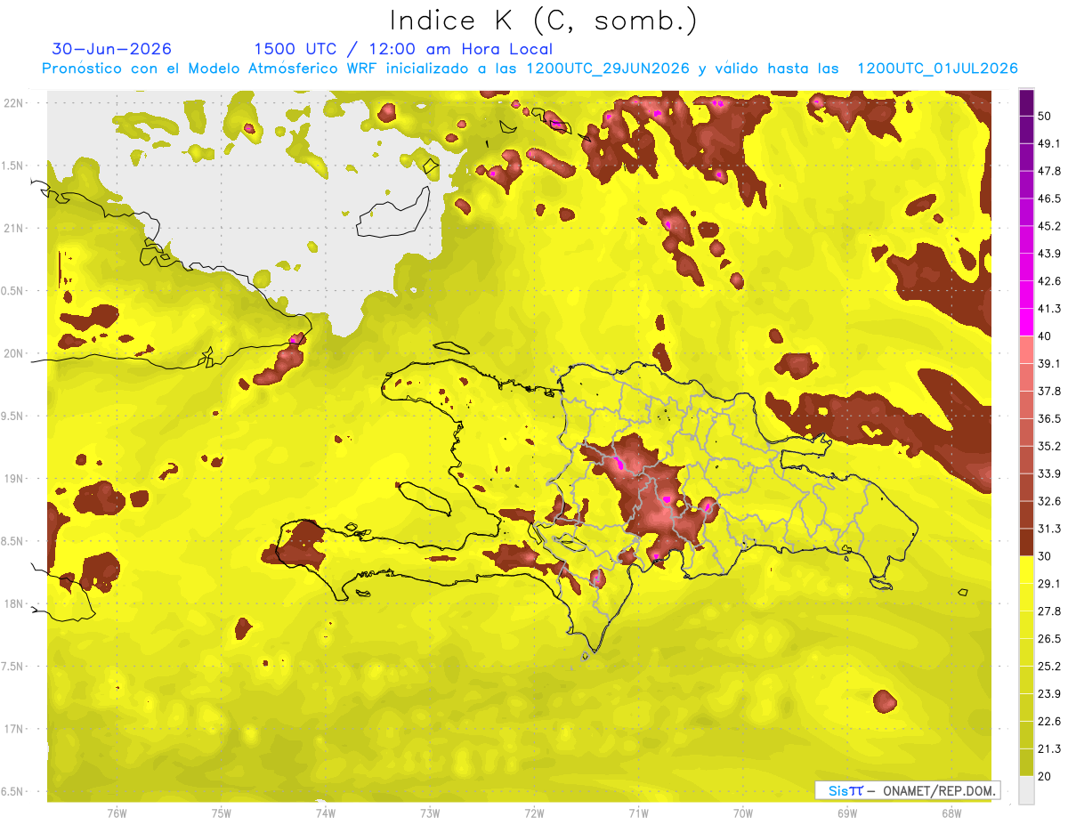
Task: Click the '69W' longitude label
Action: click(x=847, y=813)
